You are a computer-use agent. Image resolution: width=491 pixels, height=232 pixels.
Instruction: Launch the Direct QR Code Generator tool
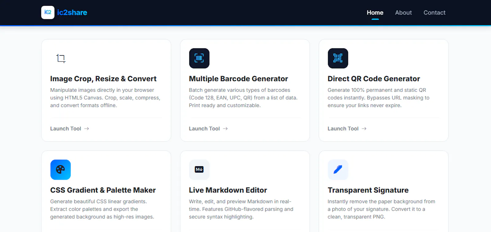pyautogui.click(x=347, y=129)
